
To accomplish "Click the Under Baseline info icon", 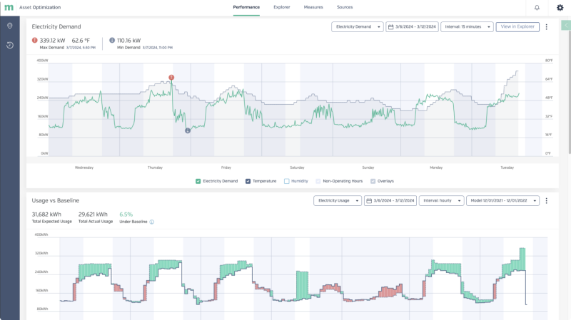I will [152, 222].
